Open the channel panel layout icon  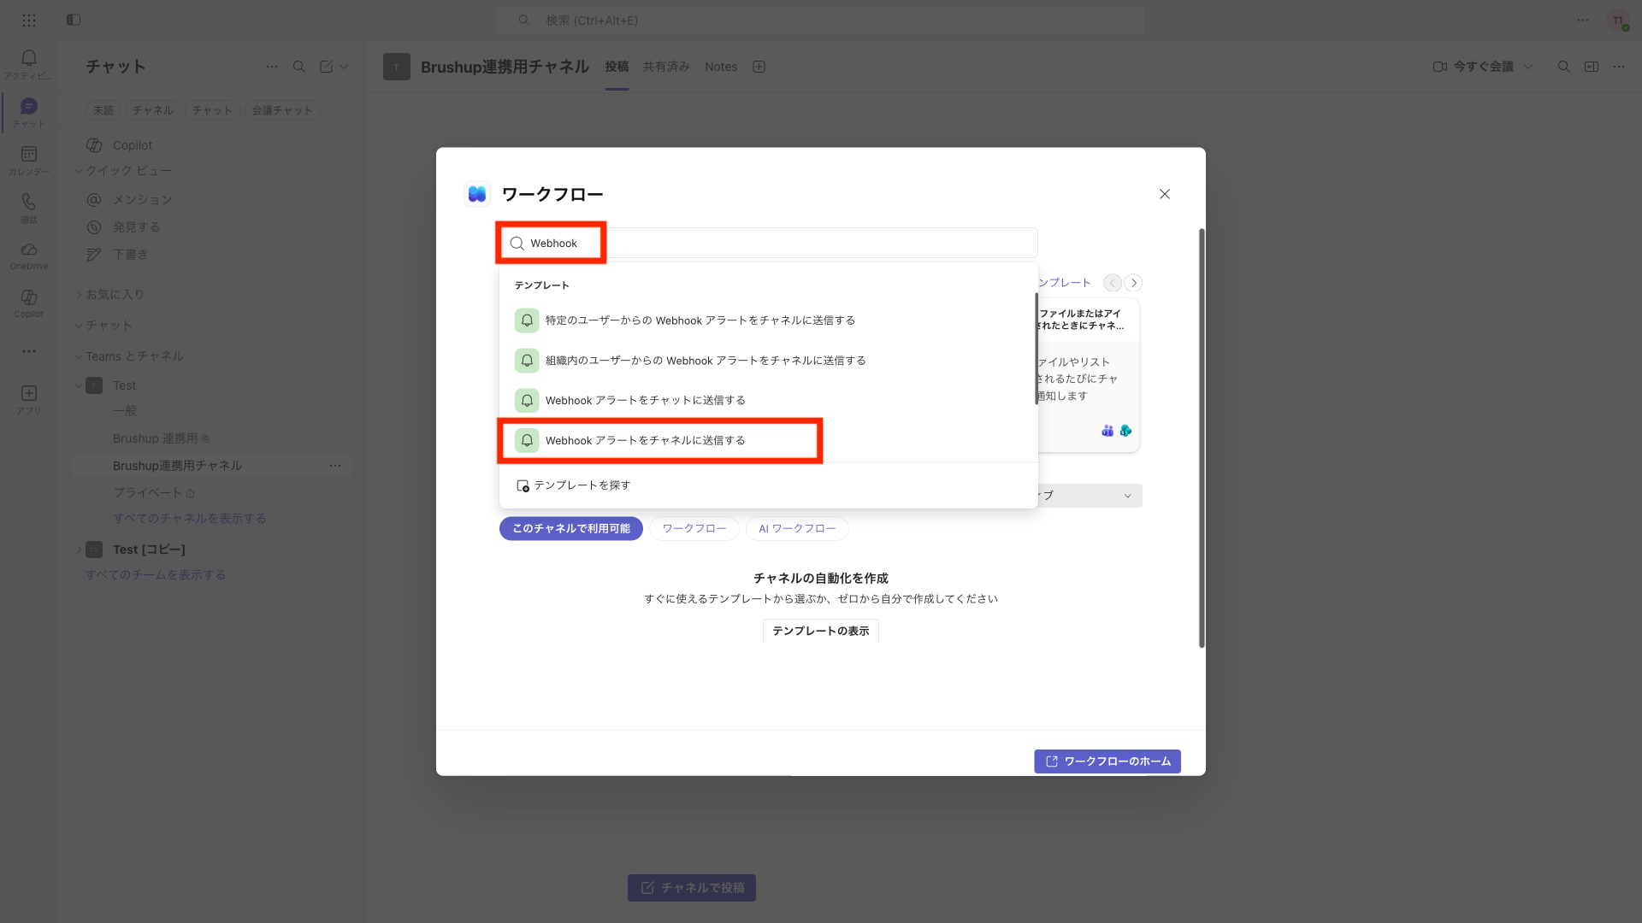tap(1592, 67)
